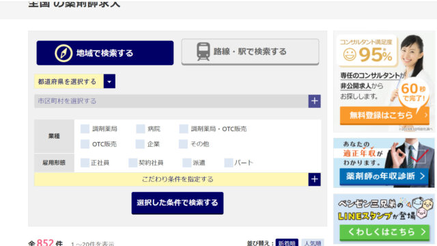Image resolution: width=437 pixels, height=246 pixels.
Task: Check the 派遣 employment checkbox
Action: click(186, 163)
